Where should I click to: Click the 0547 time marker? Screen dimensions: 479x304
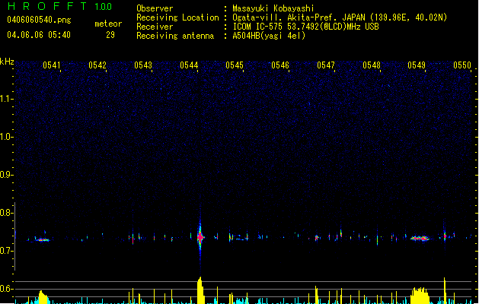(x=326, y=65)
